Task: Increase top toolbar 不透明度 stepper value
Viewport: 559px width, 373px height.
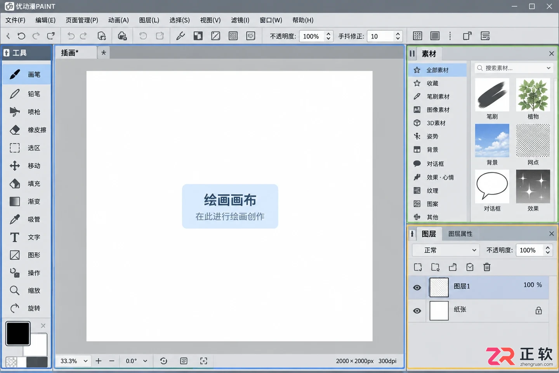Action: point(328,33)
